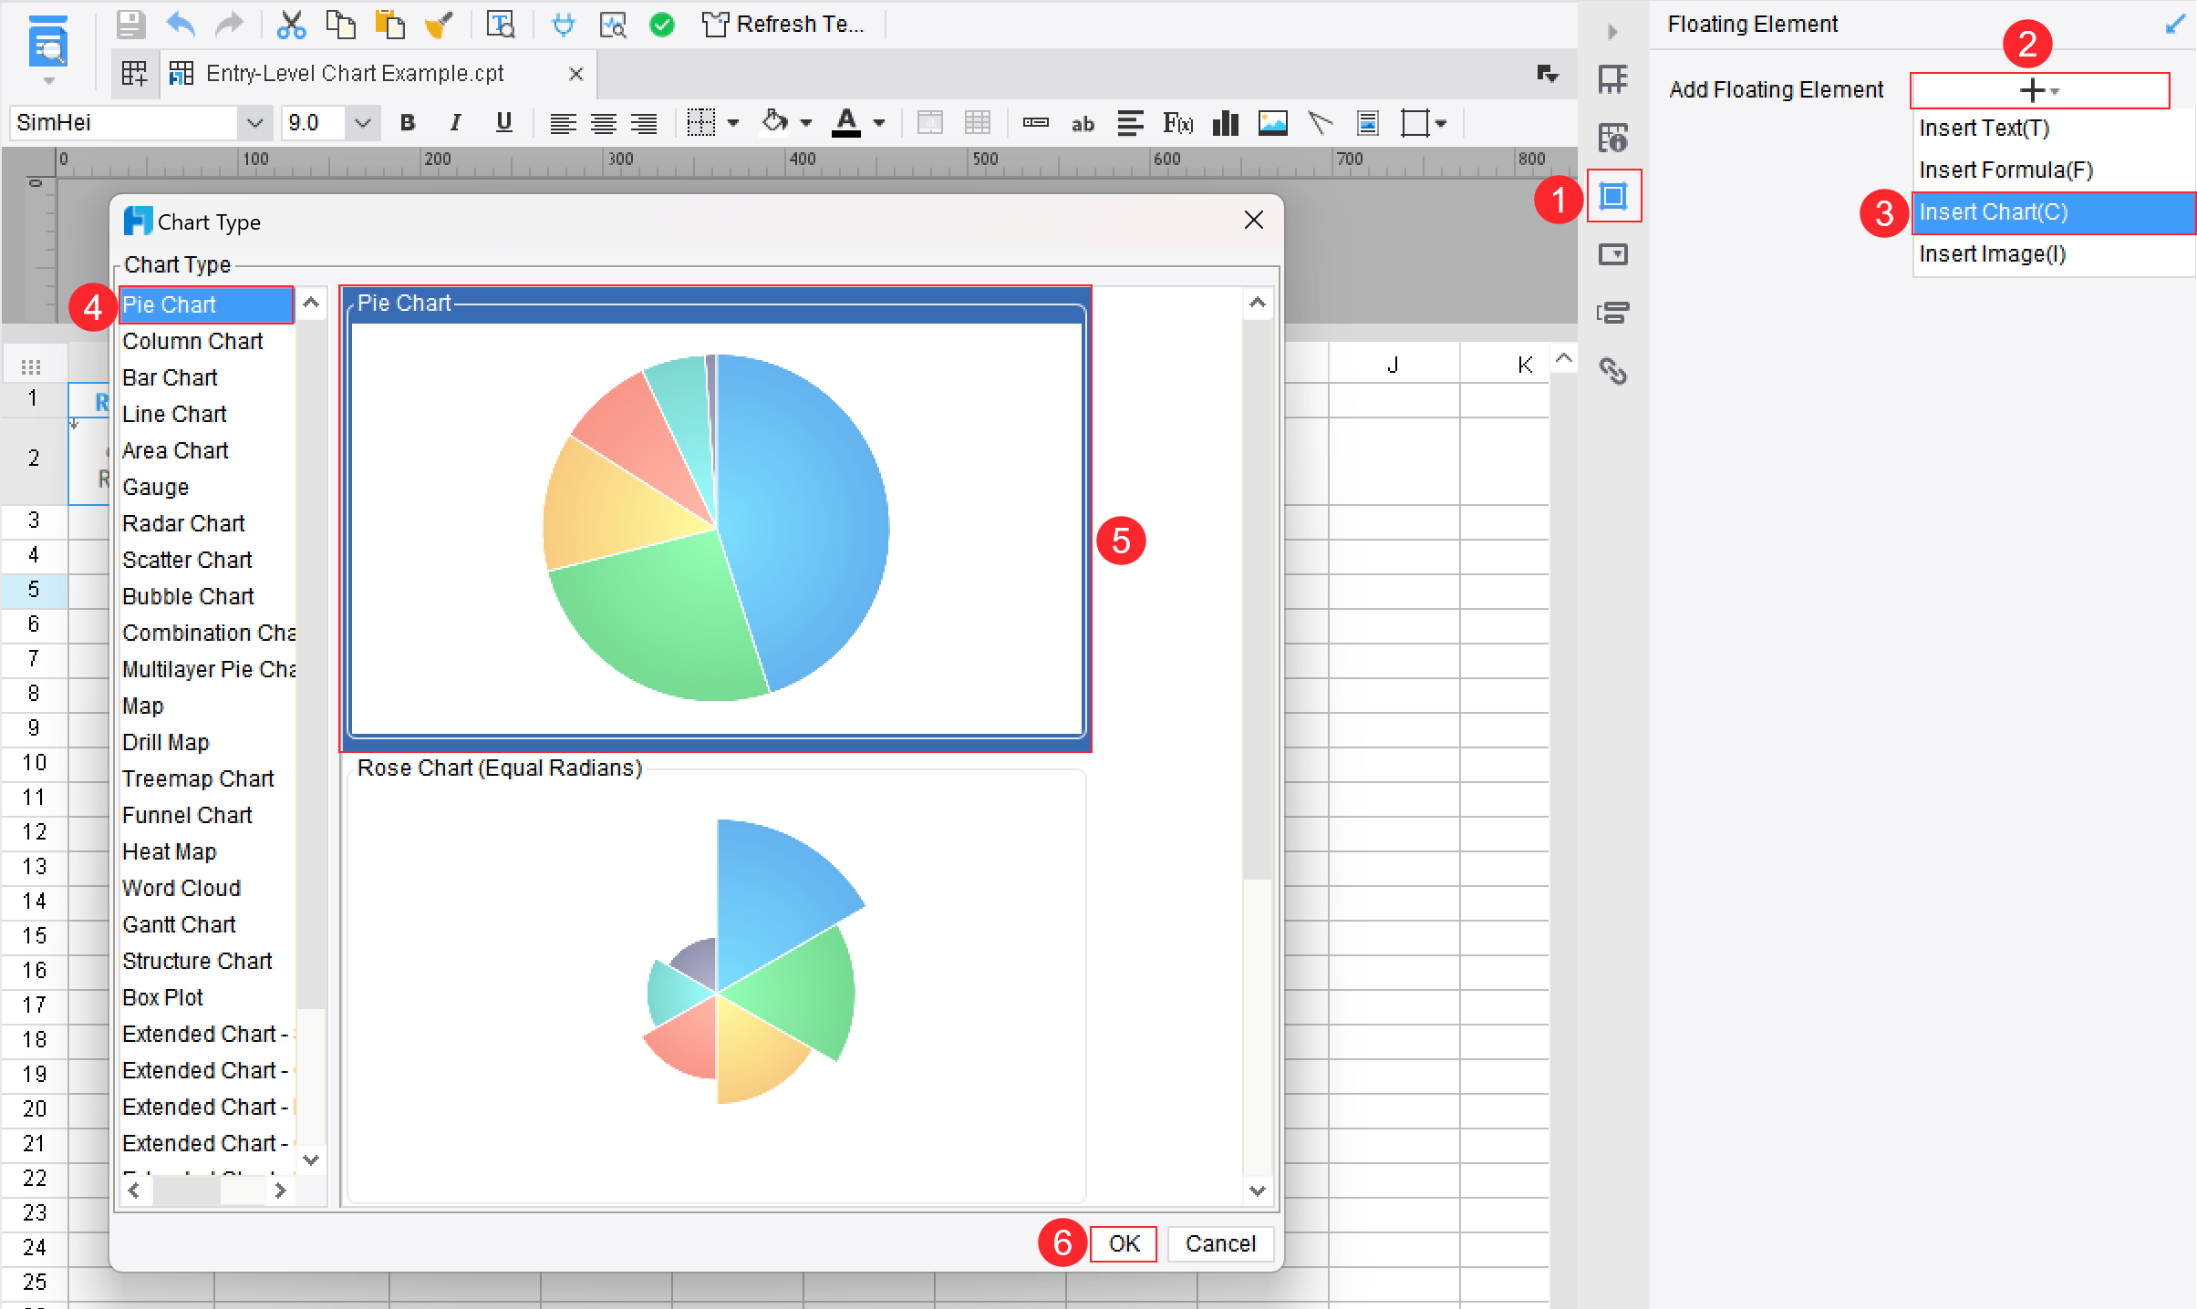Click the Format Painter brush icon
The height and width of the screenshot is (1309, 2197).
[x=439, y=25]
